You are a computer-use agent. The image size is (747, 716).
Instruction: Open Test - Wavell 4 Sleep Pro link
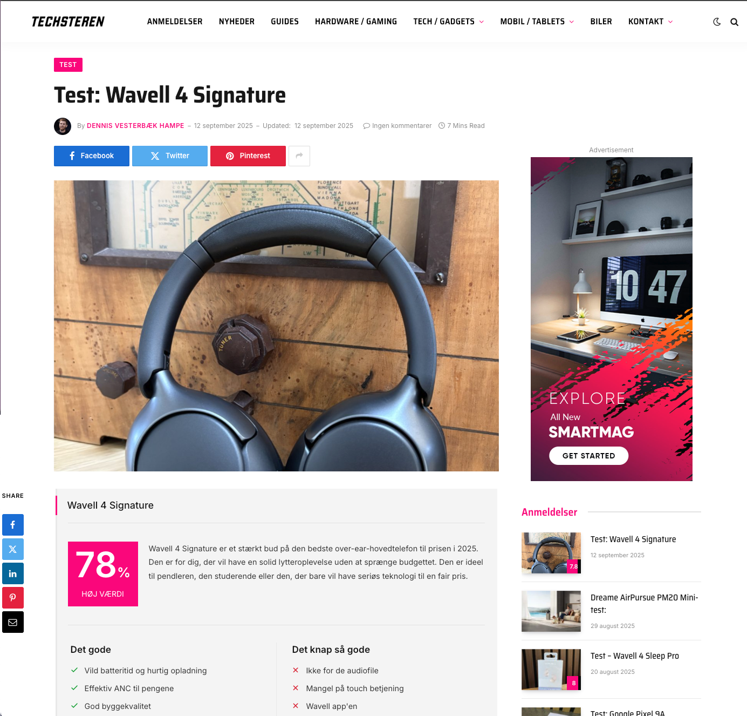click(635, 656)
